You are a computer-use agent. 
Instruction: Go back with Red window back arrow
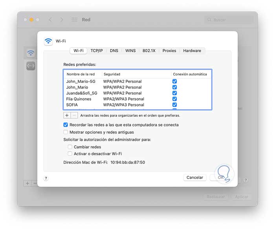point(50,20)
